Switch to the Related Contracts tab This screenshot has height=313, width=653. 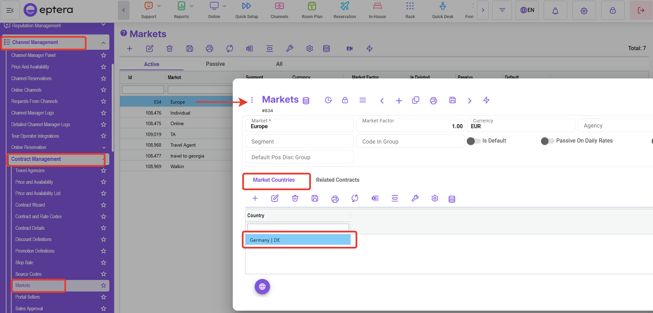click(337, 180)
